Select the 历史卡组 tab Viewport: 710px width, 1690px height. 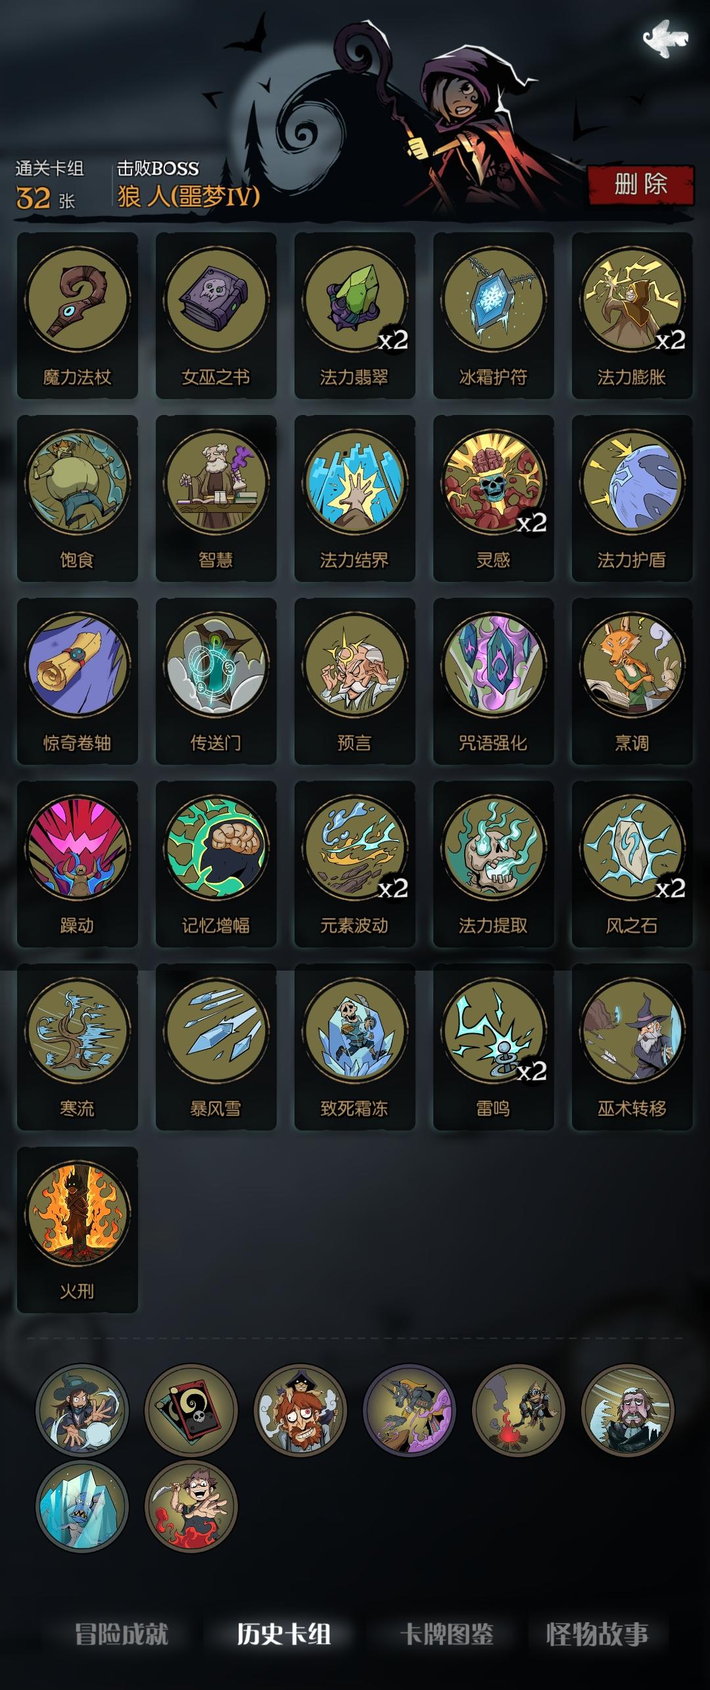[x=284, y=1634]
